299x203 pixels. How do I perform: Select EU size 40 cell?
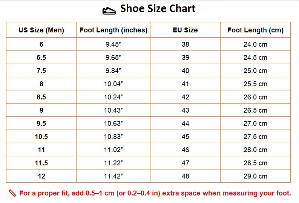[x=186, y=70]
